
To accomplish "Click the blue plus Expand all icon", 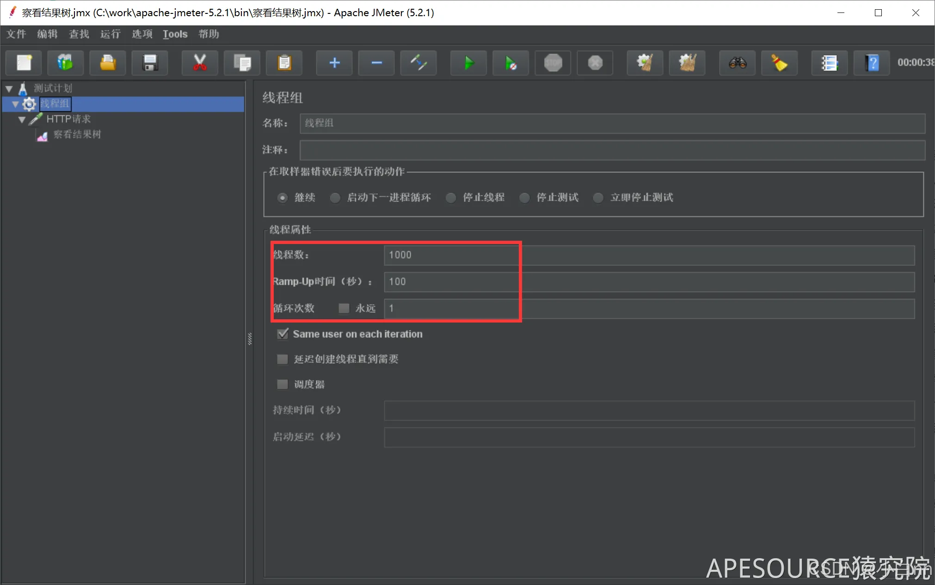I will tap(334, 63).
